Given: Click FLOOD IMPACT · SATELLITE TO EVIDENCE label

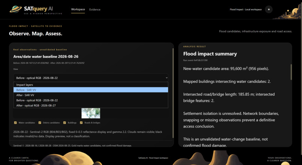Looking at the screenshot, I should pyautogui.click(x=36, y=26).
